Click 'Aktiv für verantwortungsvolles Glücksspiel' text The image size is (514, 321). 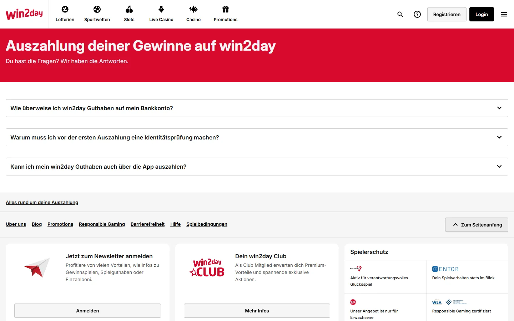(x=379, y=281)
